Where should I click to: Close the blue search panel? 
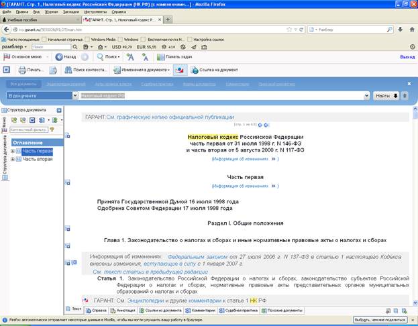pyautogui.click(x=409, y=84)
